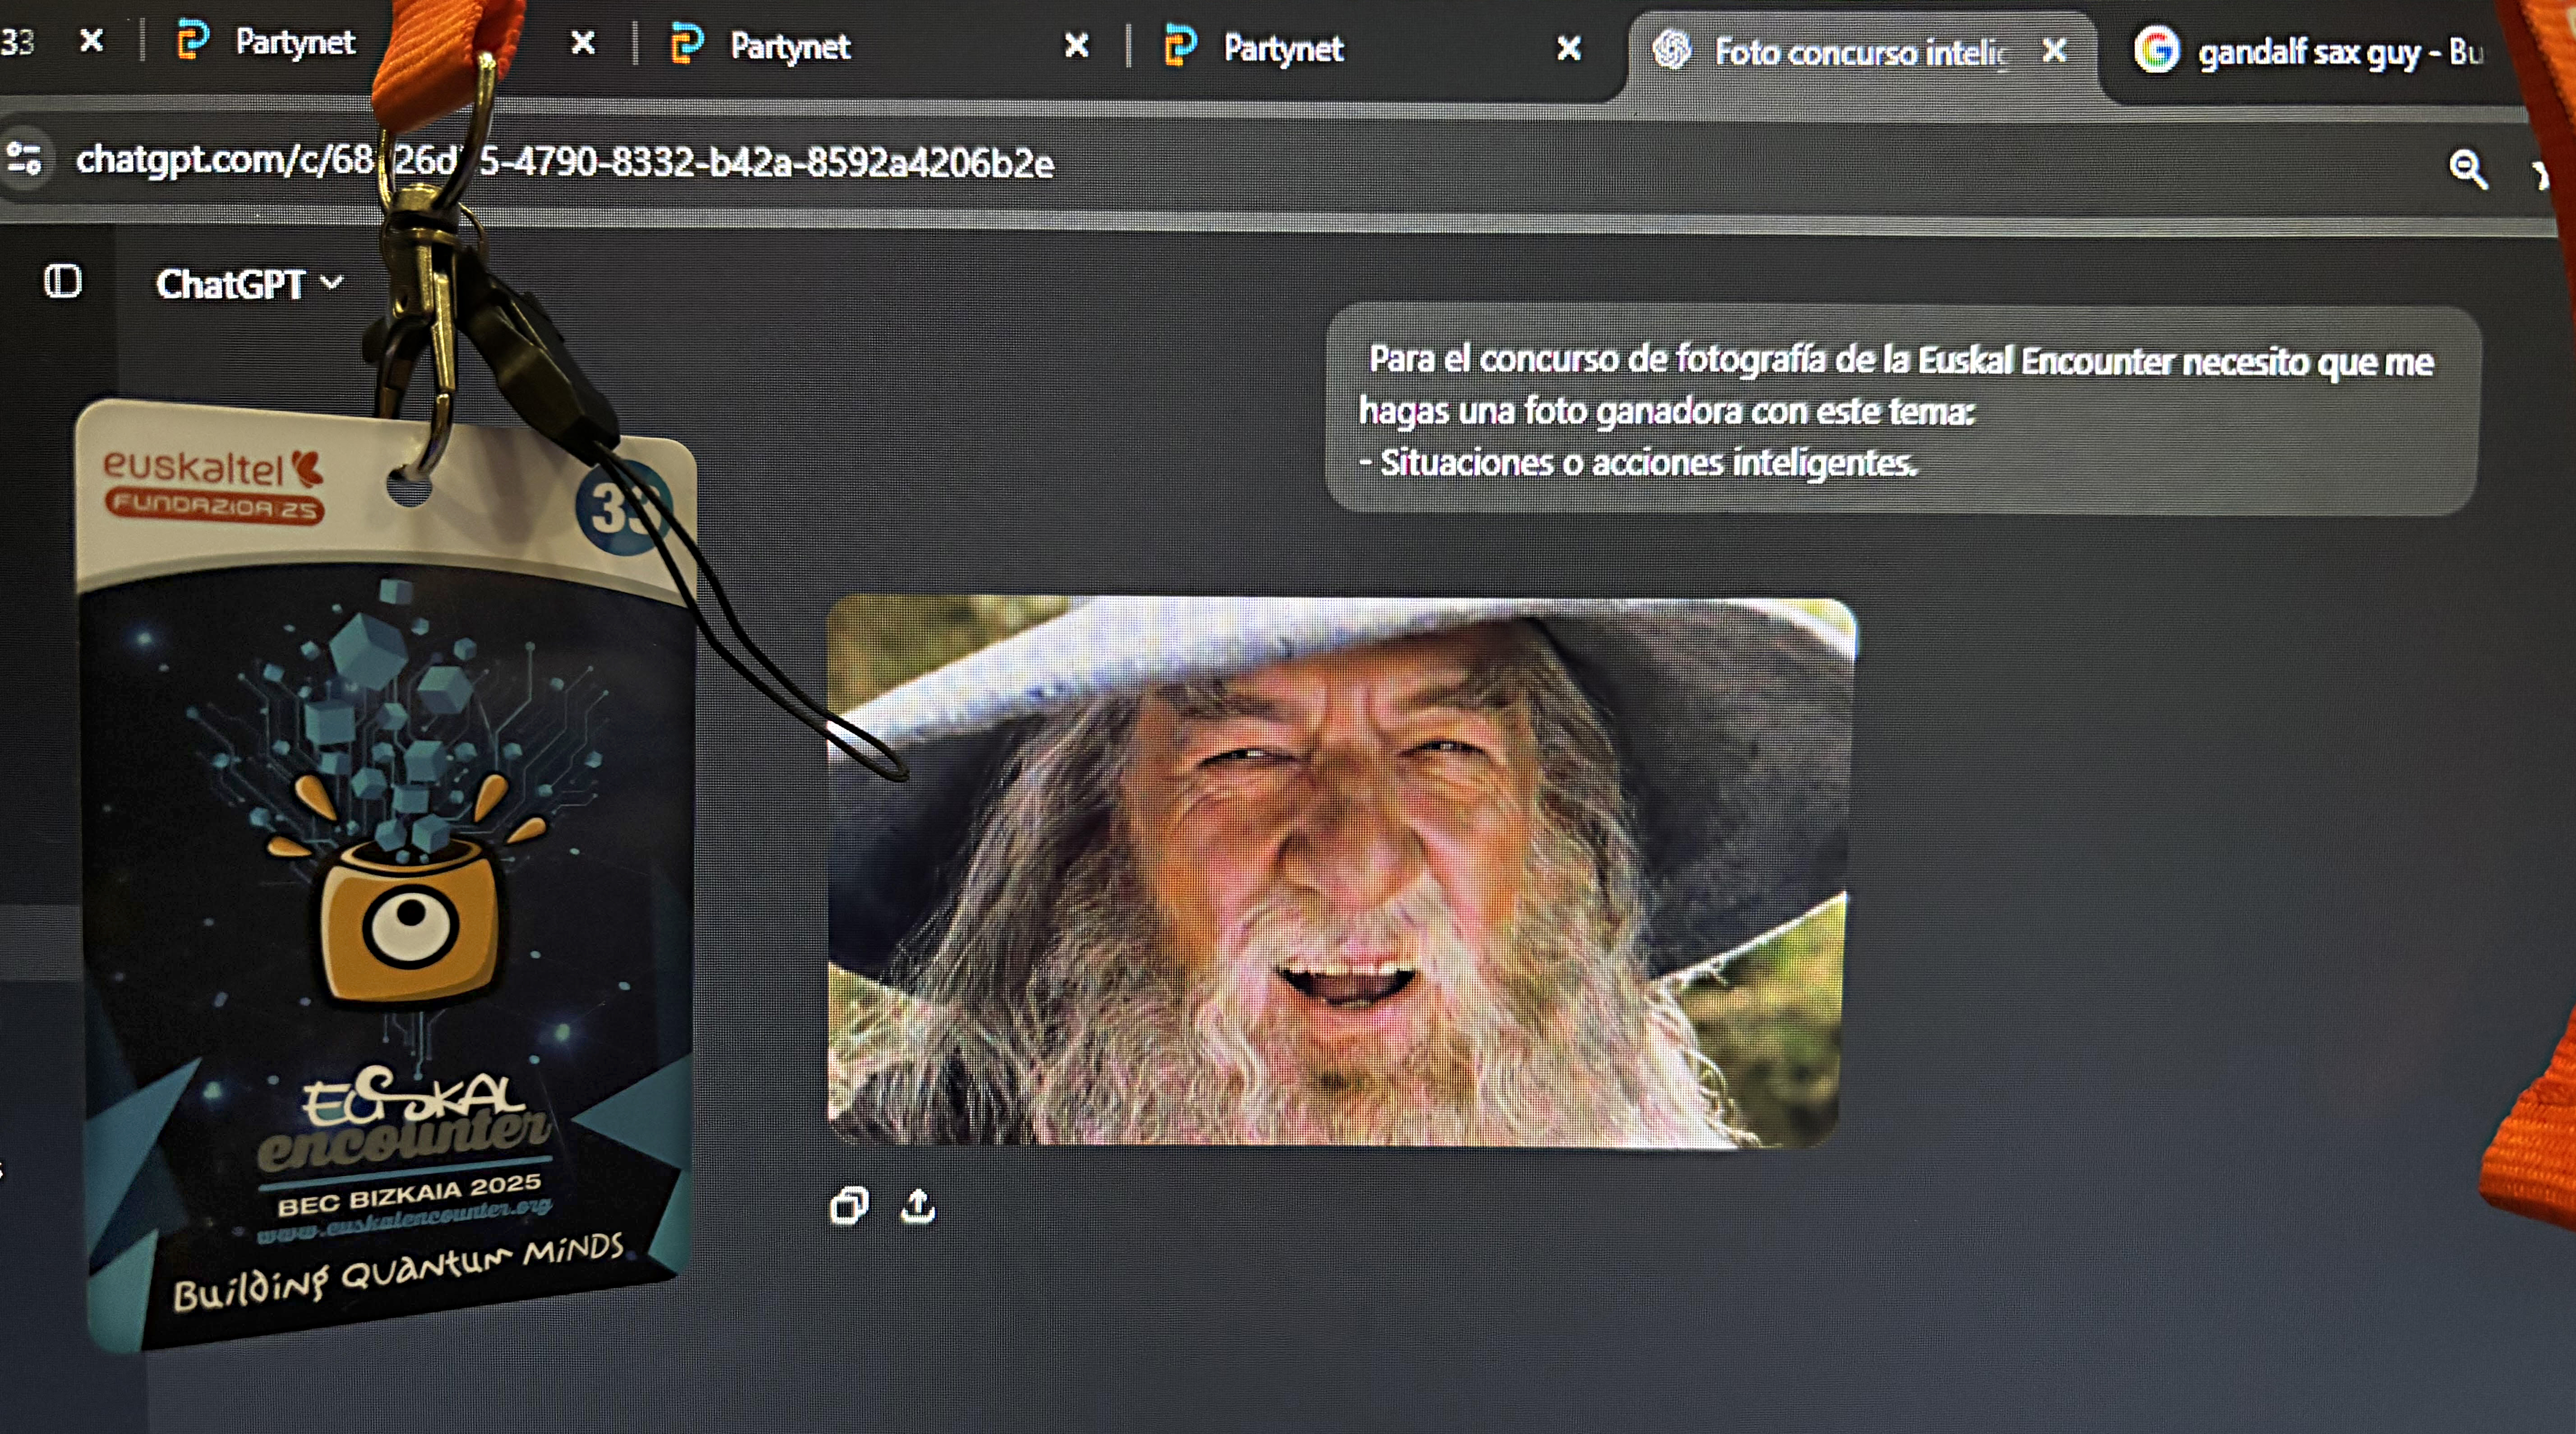Close the middle Partynet tab
The height and width of the screenshot is (1434, 2576).
click(1076, 45)
